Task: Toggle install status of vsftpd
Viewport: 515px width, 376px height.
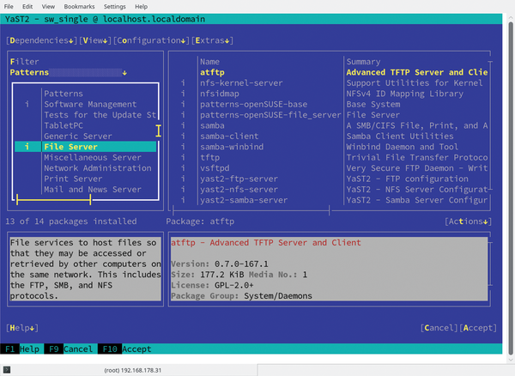Action: 183,168
